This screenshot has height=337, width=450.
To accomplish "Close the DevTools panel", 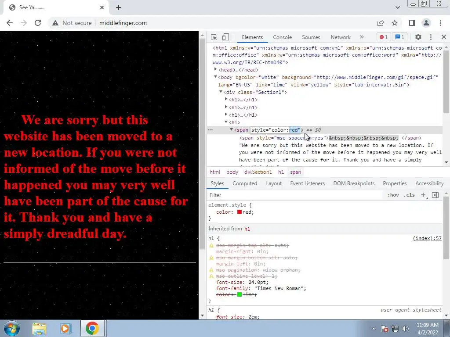I will 444,37.
